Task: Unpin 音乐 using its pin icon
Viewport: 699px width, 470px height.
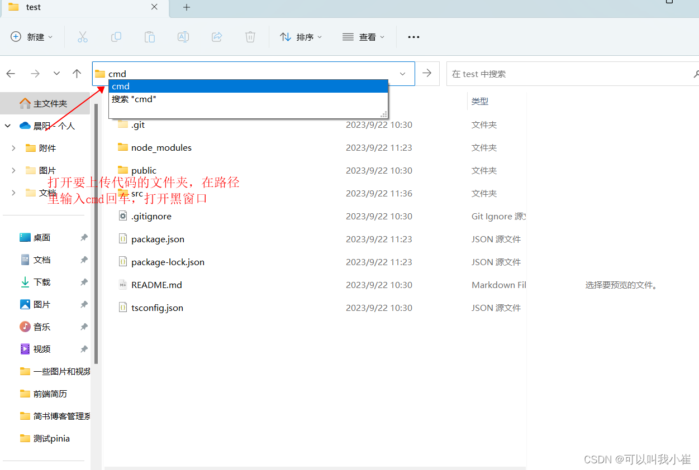Action: pyautogui.click(x=84, y=327)
